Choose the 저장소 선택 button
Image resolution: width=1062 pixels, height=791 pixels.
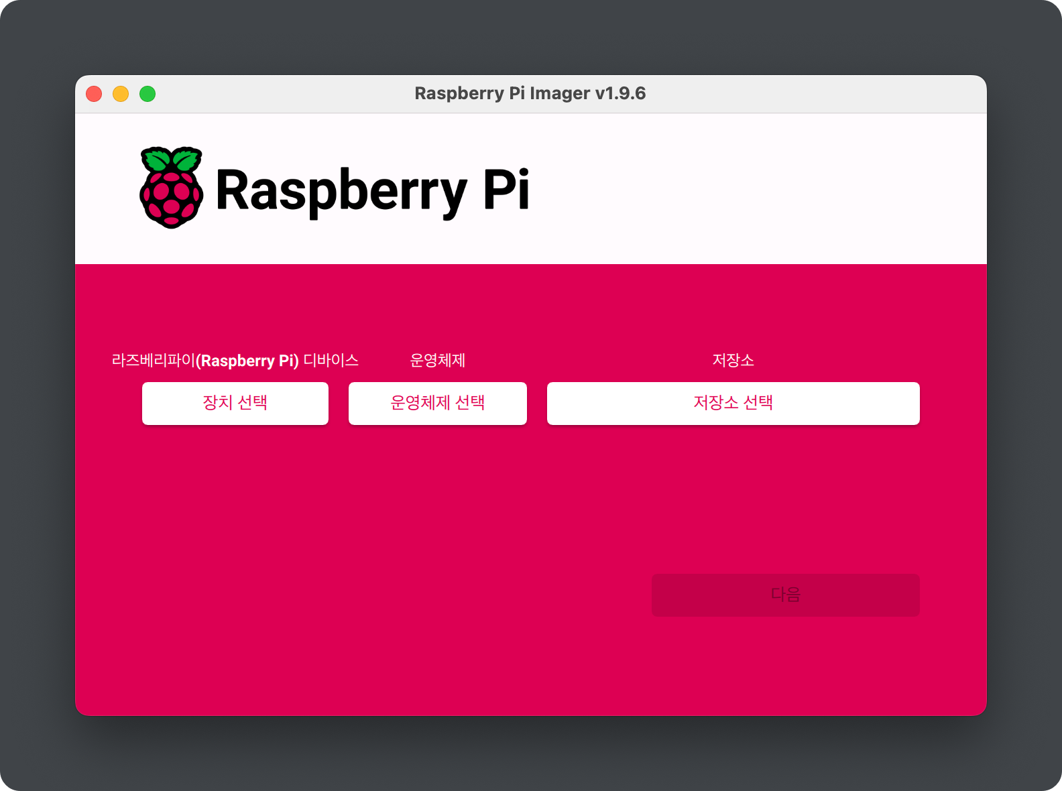pyautogui.click(x=733, y=404)
